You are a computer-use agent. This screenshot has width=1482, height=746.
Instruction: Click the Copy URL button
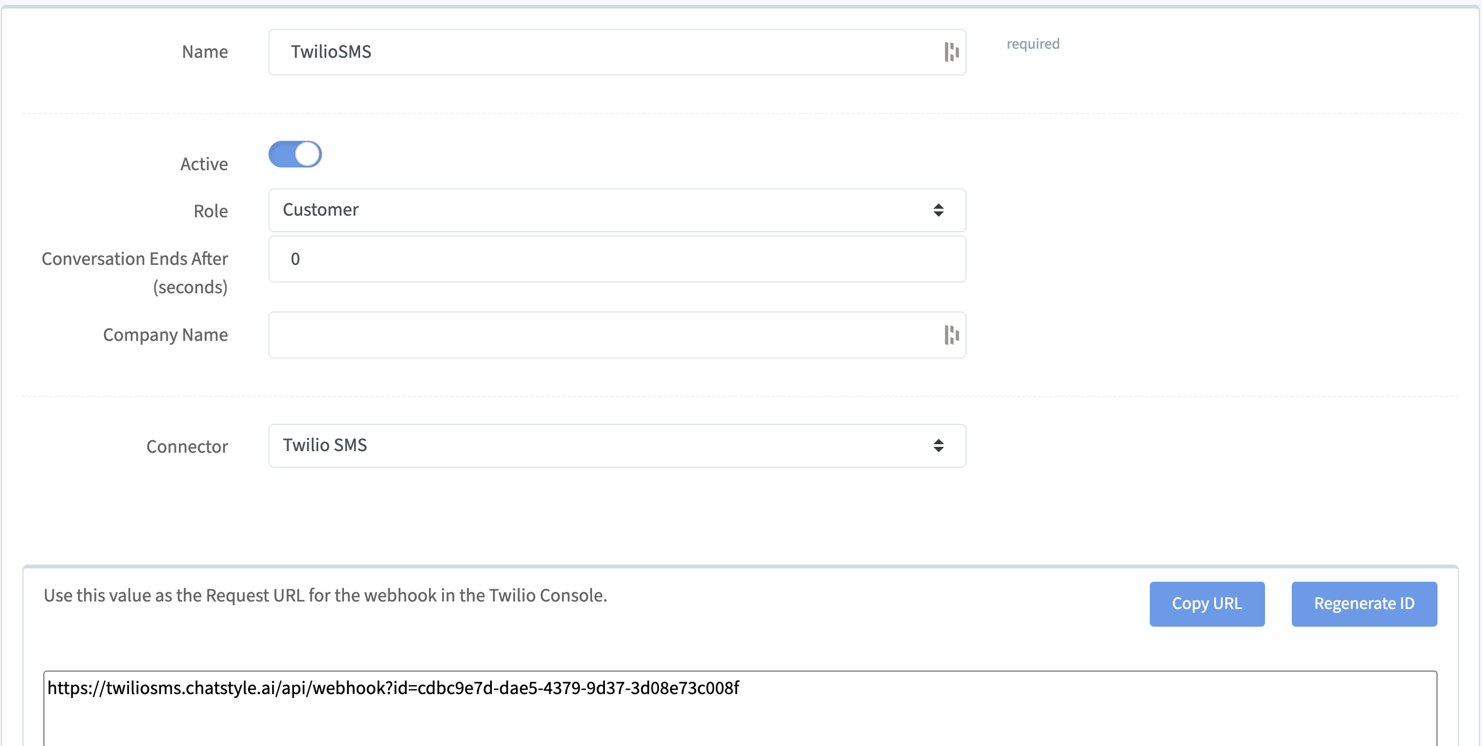[1207, 604]
